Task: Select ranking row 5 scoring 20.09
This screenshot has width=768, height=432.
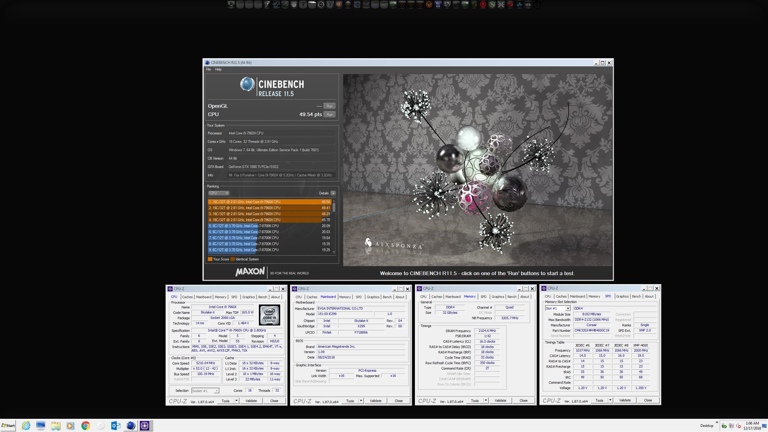Action: pyautogui.click(x=269, y=226)
